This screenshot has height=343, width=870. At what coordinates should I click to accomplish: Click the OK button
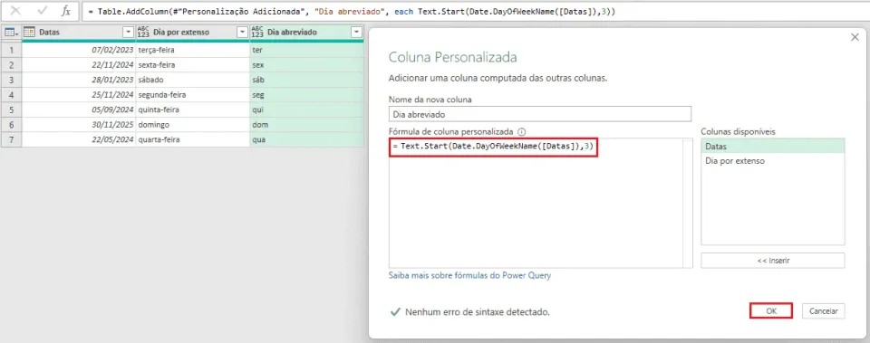[x=771, y=310]
